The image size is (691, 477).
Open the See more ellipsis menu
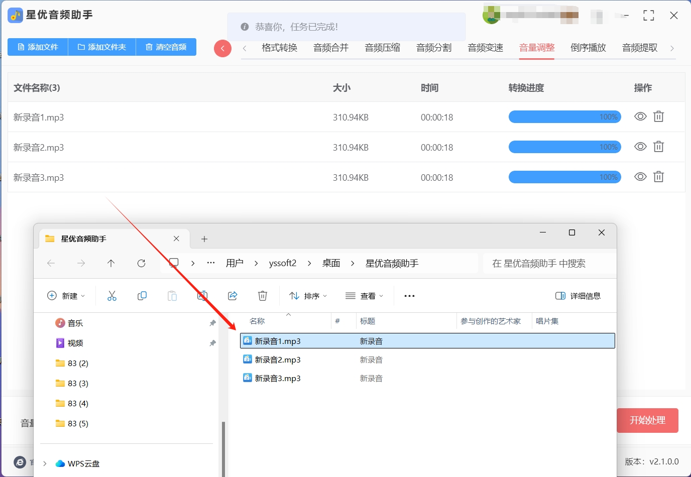coord(409,296)
